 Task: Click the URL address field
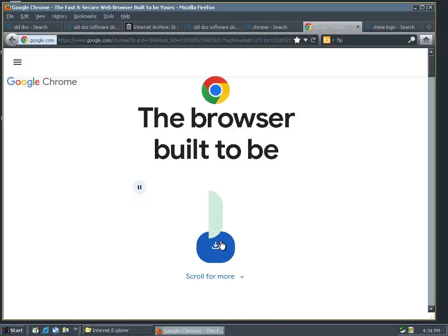[174, 40]
